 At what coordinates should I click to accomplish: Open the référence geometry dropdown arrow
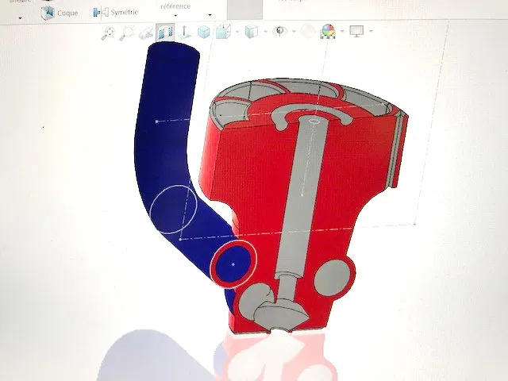175,15
